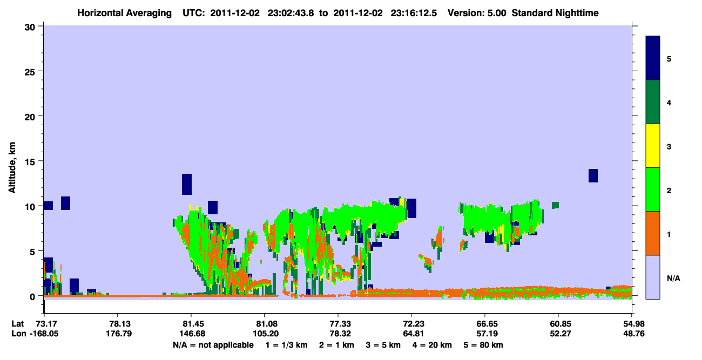702x360 pixels.
Task: Click latitude value 78.13
Action: (118, 324)
